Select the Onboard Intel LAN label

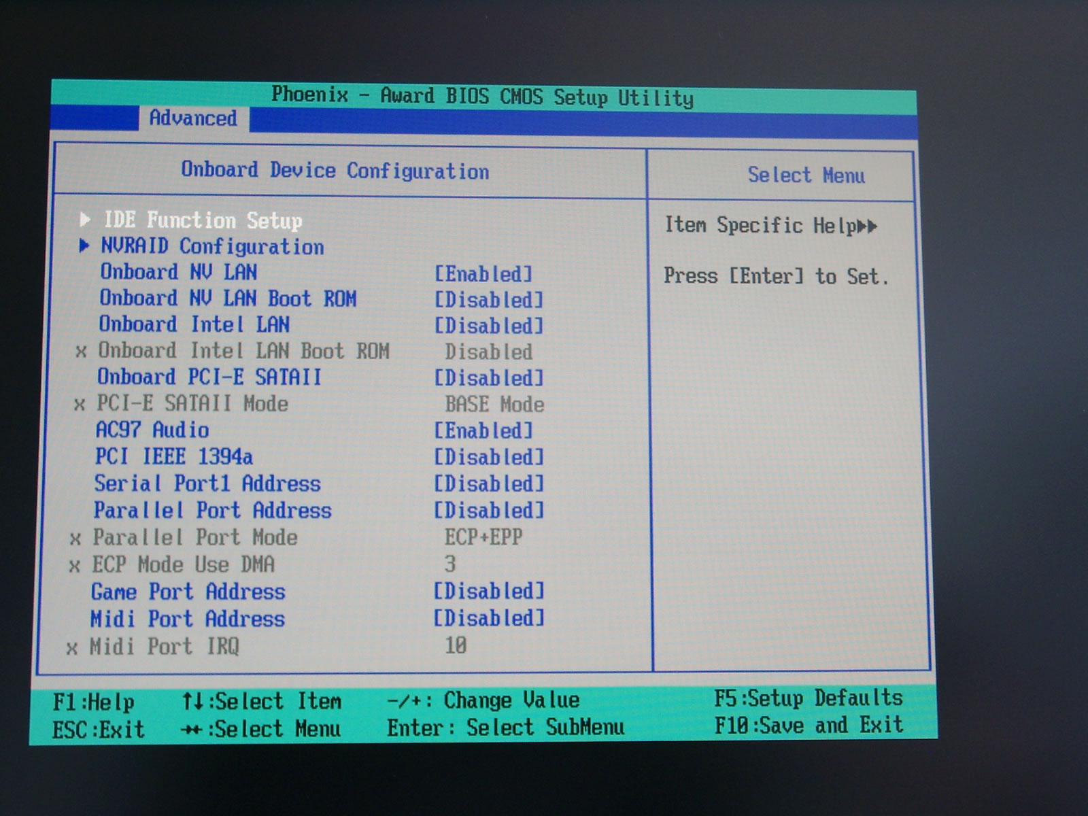pos(194,324)
